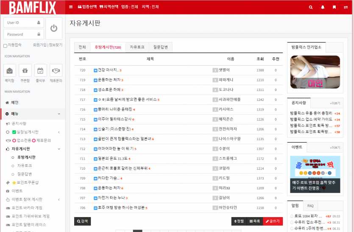Viewport: 354px width, 232px height.
Task: Click the 검색 search button
Action: (82, 221)
